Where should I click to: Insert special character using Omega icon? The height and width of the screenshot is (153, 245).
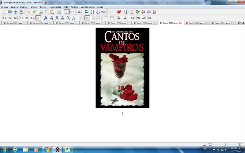(x=92, y=12)
